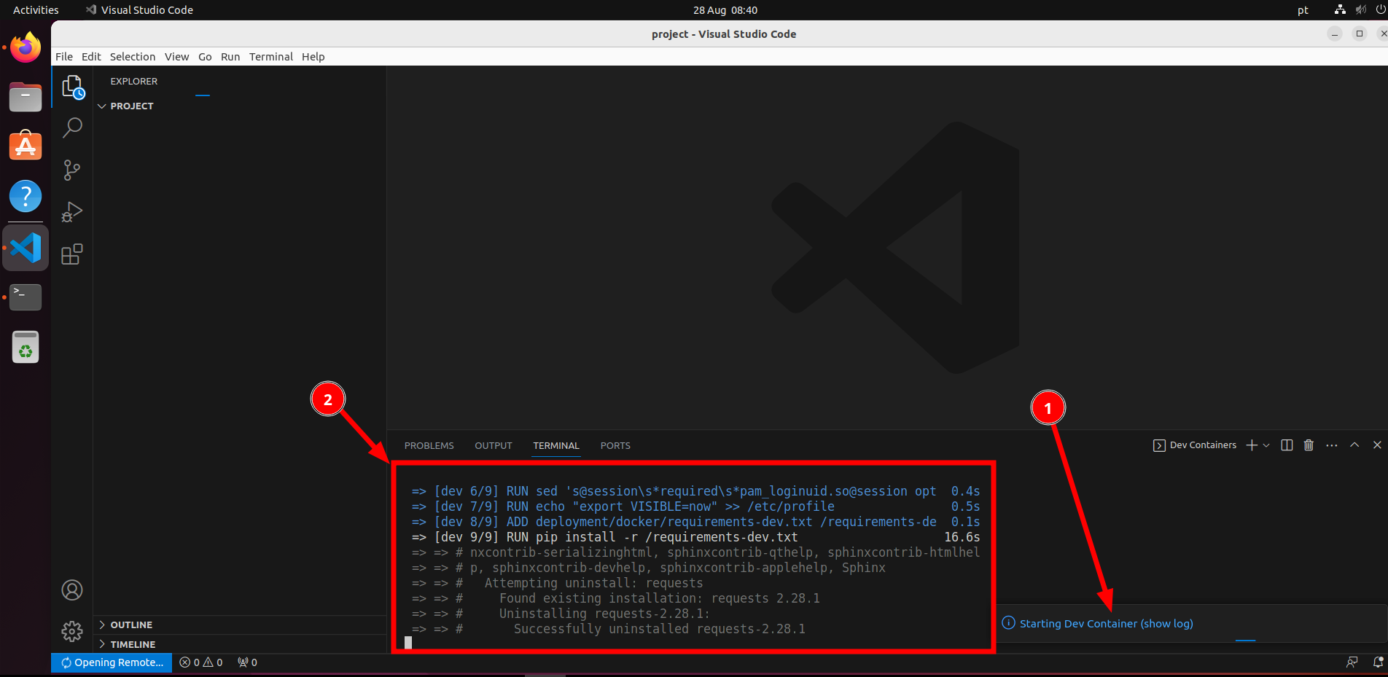Screen dimensions: 1388x677
Task: Maximize panel size with chevron up
Action: tap(1354, 445)
